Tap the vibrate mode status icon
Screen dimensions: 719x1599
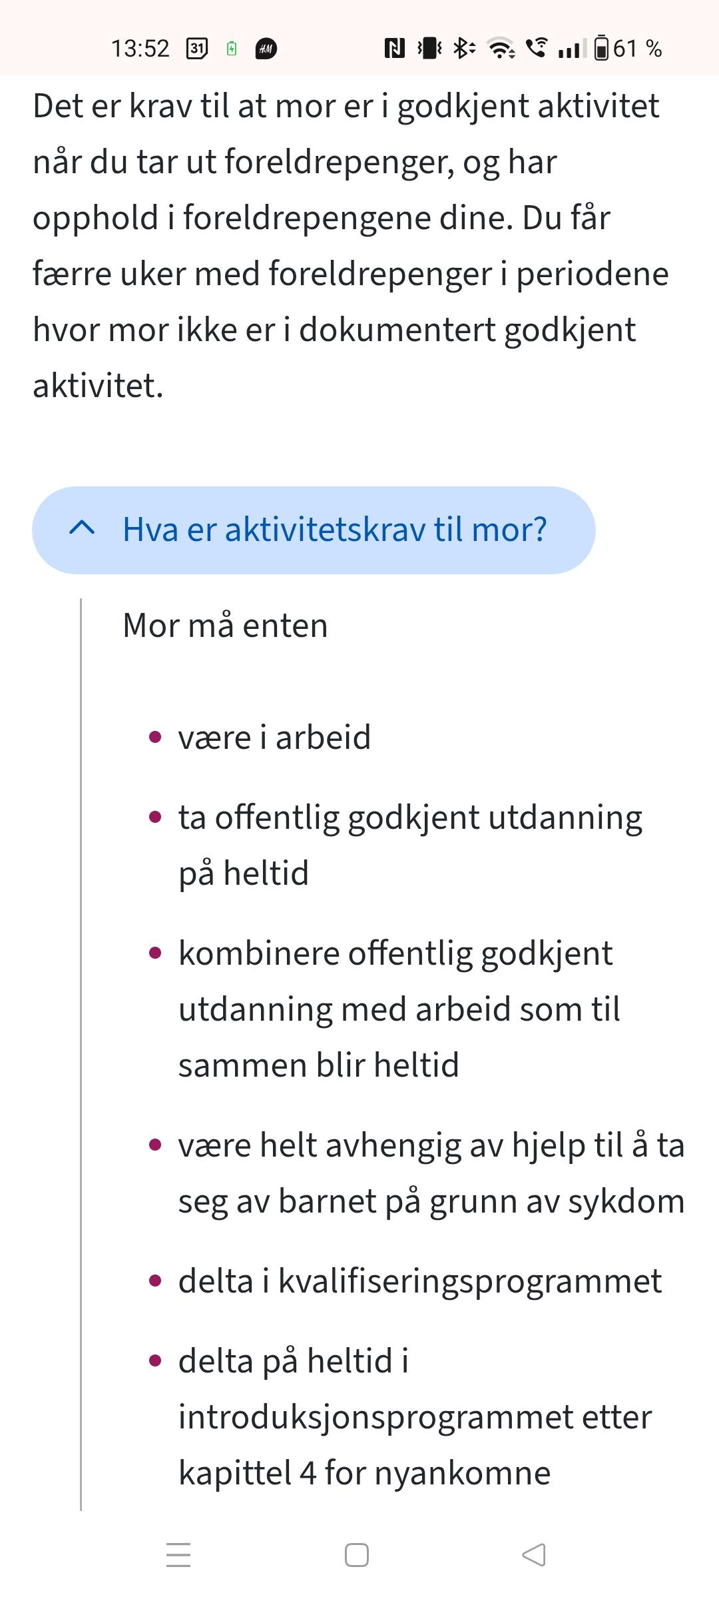click(429, 49)
